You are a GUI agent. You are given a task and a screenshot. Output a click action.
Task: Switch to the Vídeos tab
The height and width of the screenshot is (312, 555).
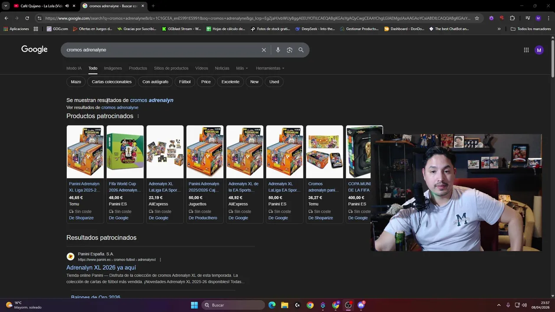[202, 68]
